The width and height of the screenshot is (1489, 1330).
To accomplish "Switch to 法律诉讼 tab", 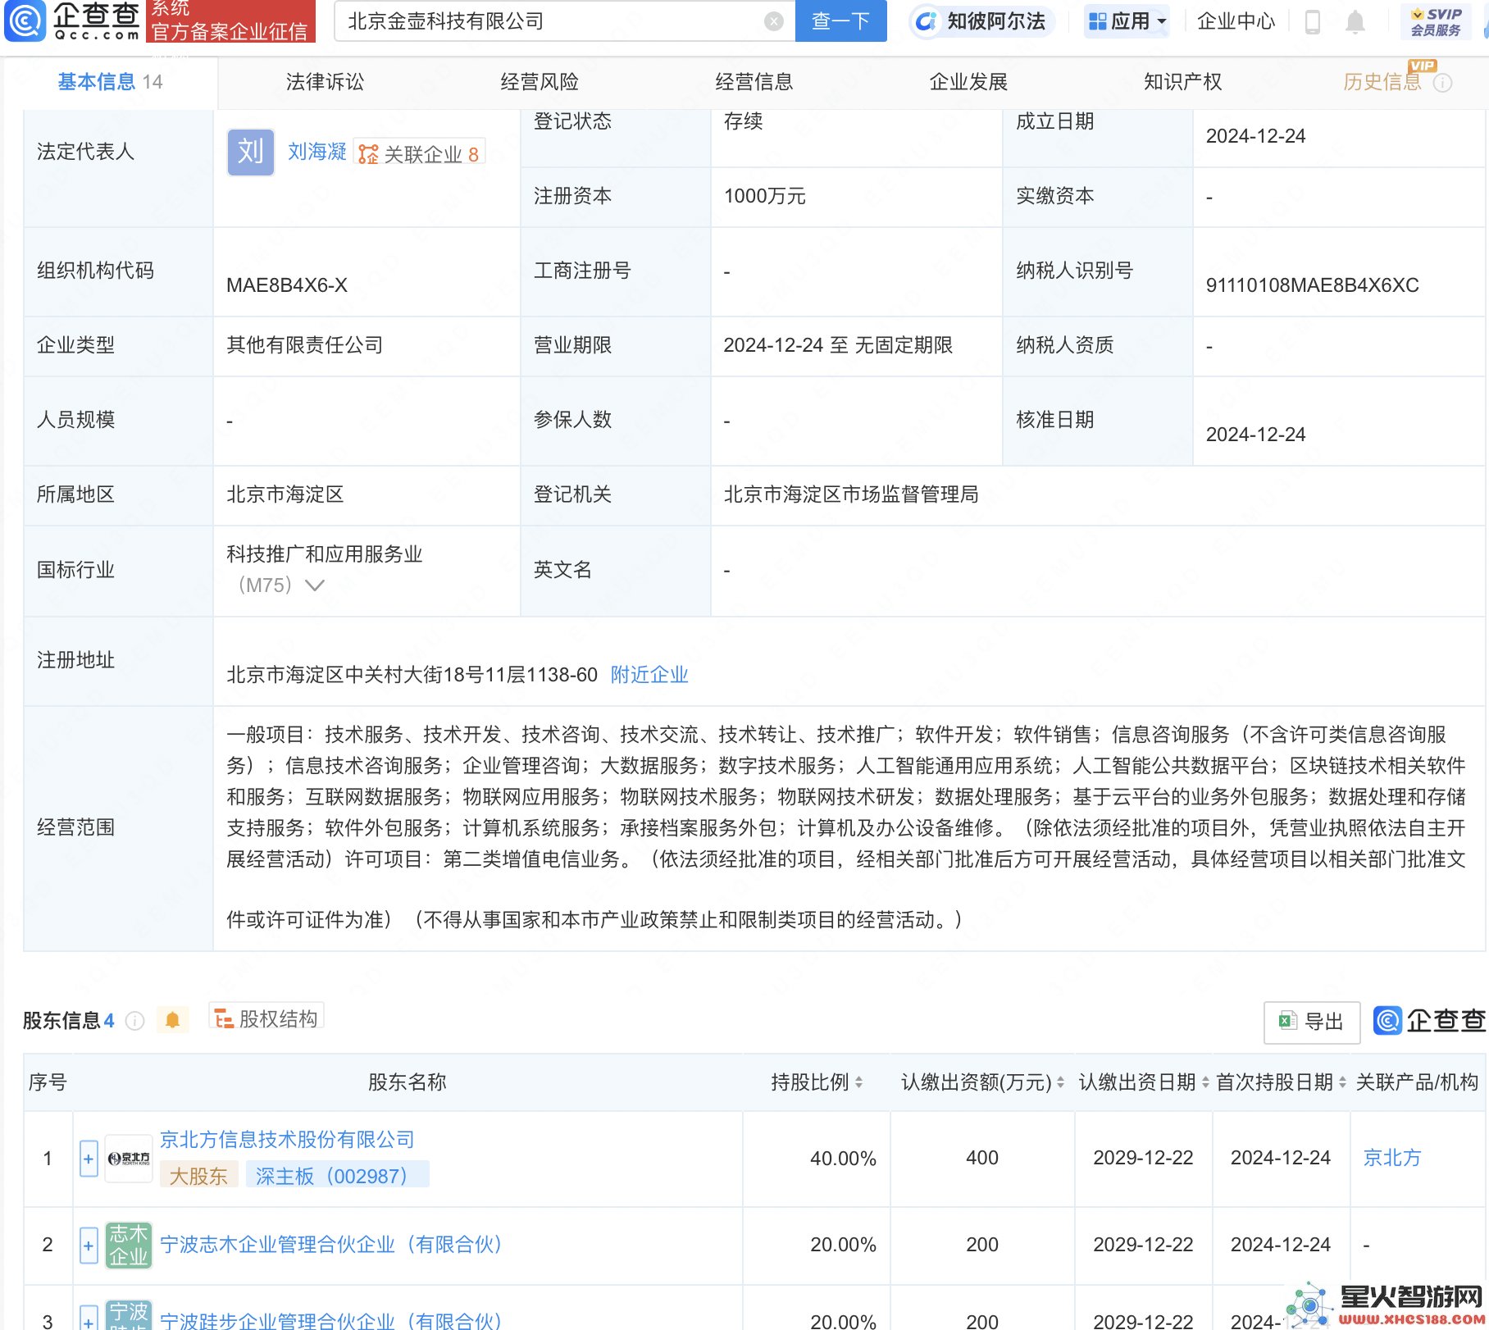I will 325,82.
